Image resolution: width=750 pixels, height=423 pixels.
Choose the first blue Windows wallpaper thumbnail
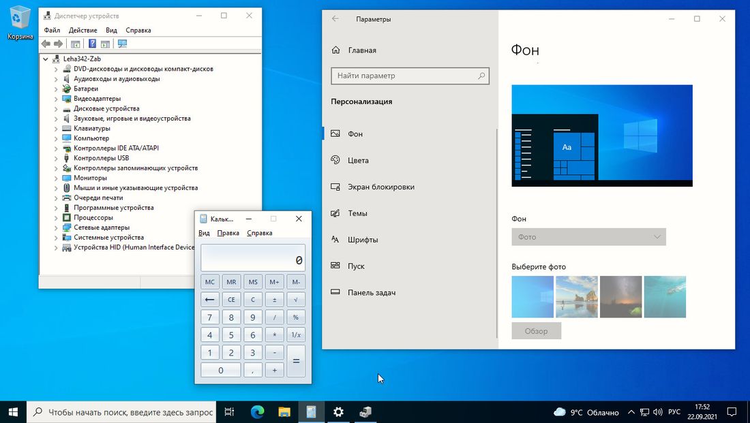[x=532, y=297]
